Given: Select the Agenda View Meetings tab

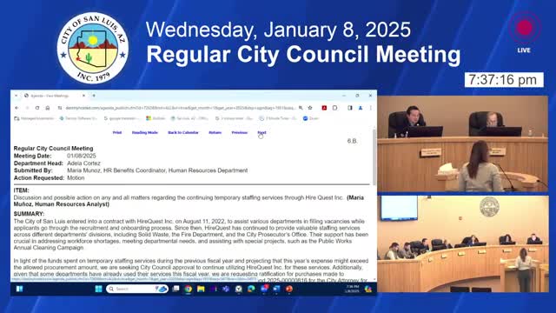Looking at the screenshot, I should (x=54, y=96).
